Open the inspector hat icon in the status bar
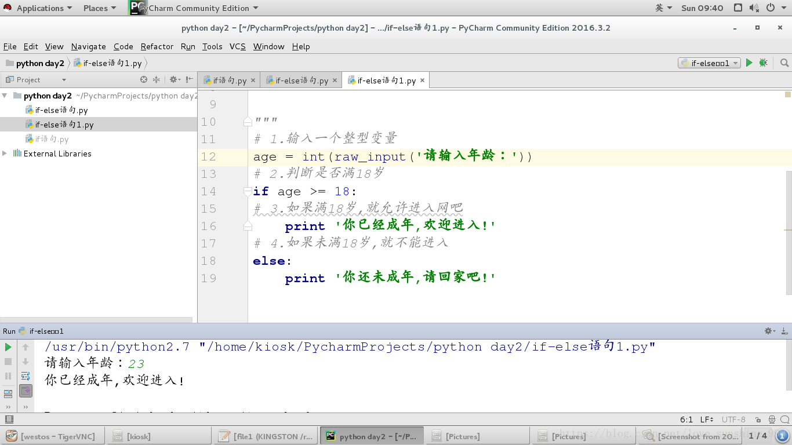792x445 pixels. (772, 420)
